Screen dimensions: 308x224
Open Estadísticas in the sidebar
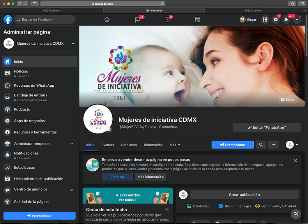click(39, 167)
